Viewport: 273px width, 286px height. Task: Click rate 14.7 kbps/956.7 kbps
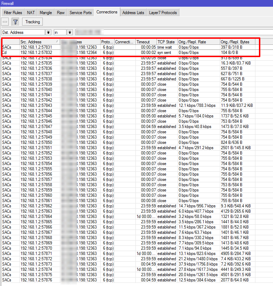pyautogui.click(x=197, y=206)
